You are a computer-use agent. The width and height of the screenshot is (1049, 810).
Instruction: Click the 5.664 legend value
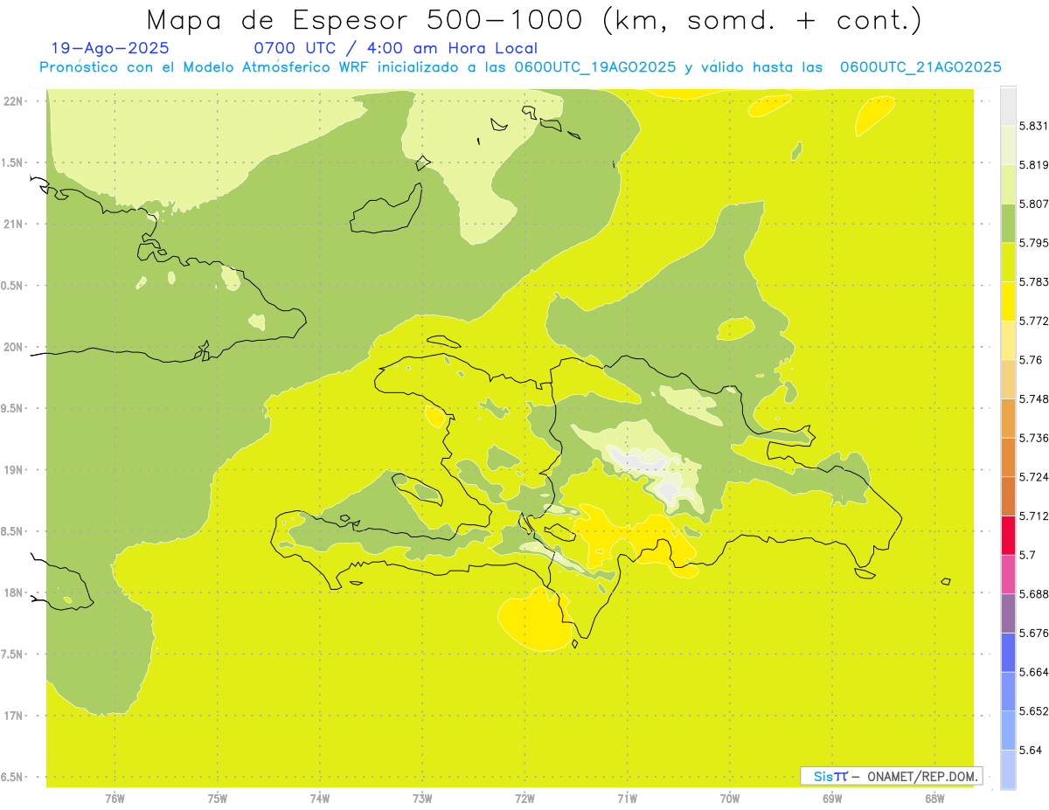point(1033,672)
